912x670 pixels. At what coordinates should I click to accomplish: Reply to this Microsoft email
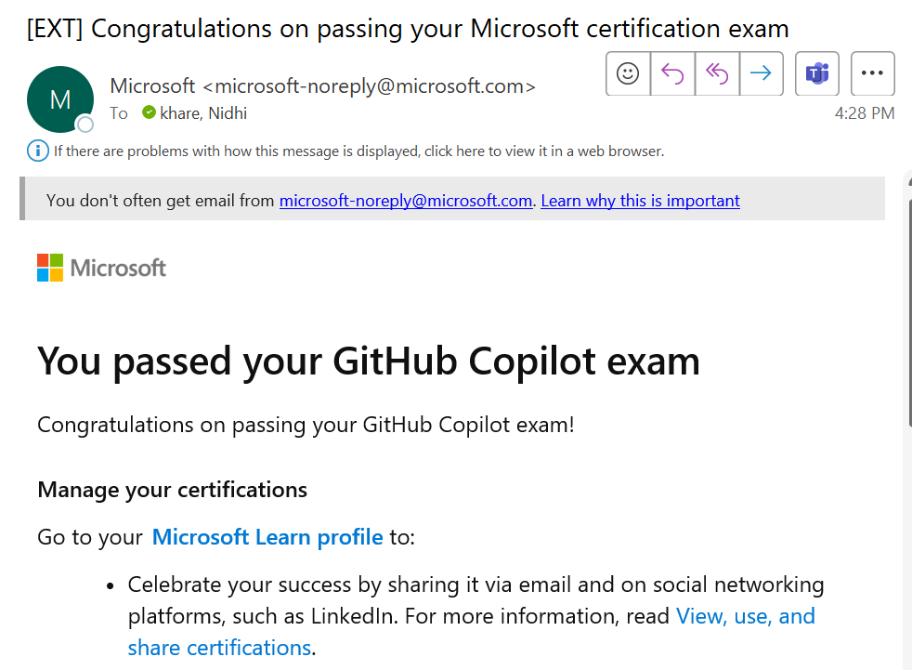[672, 74]
